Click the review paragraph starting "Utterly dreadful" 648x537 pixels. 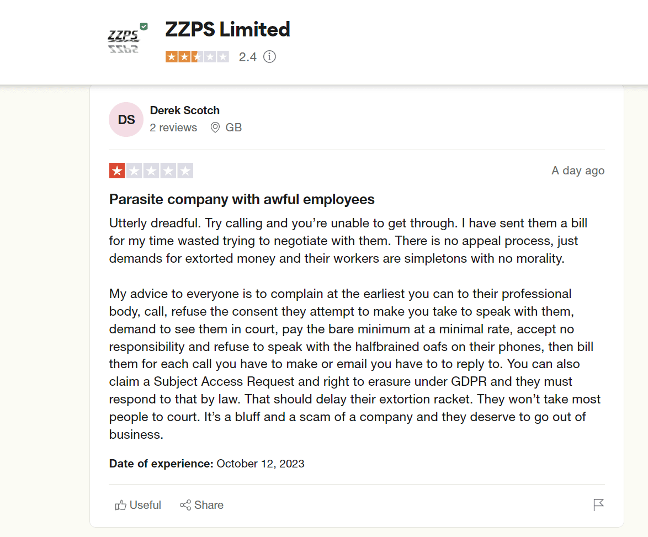point(348,241)
